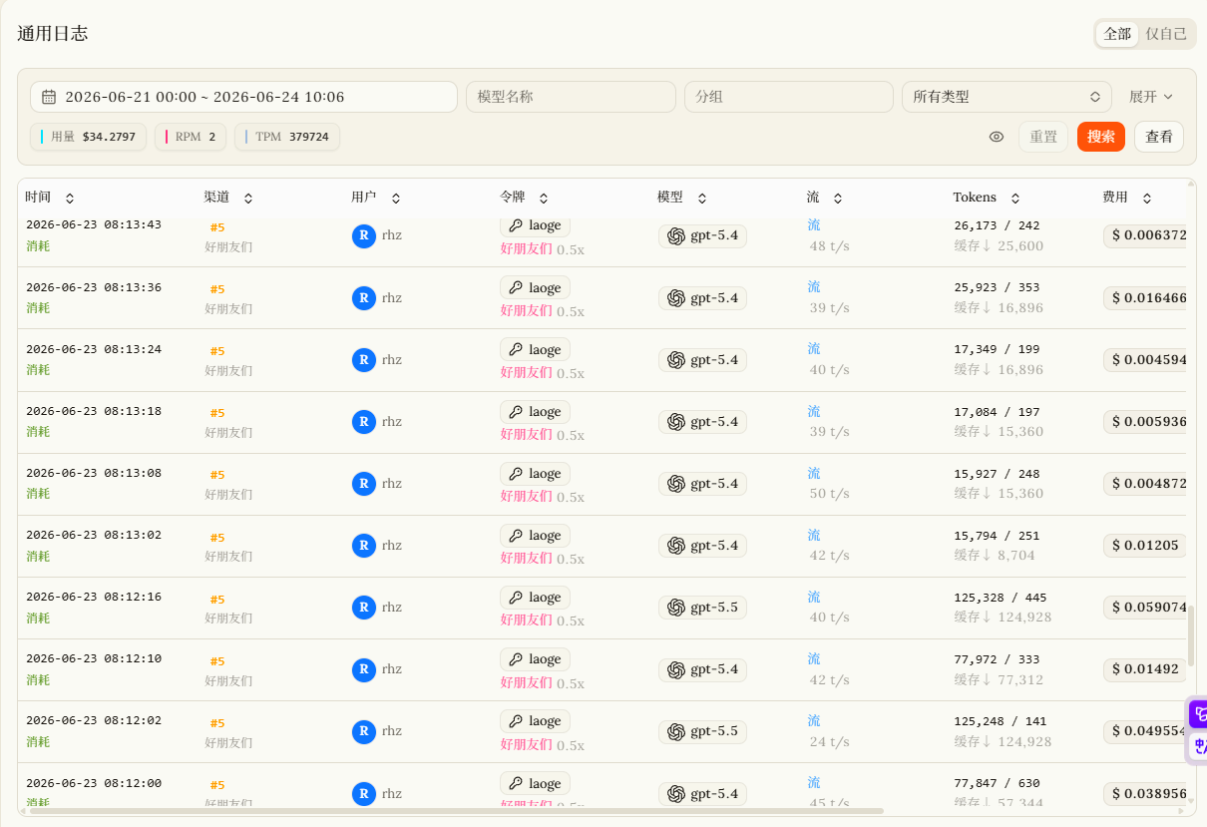Click 消耗 label in 08:13:36 row
The width and height of the screenshot is (1207, 827).
pyautogui.click(x=38, y=308)
